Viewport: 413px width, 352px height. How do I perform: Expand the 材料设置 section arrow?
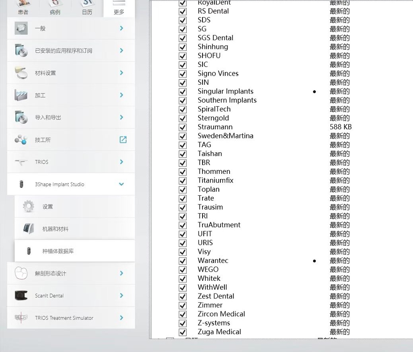(x=121, y=73)
